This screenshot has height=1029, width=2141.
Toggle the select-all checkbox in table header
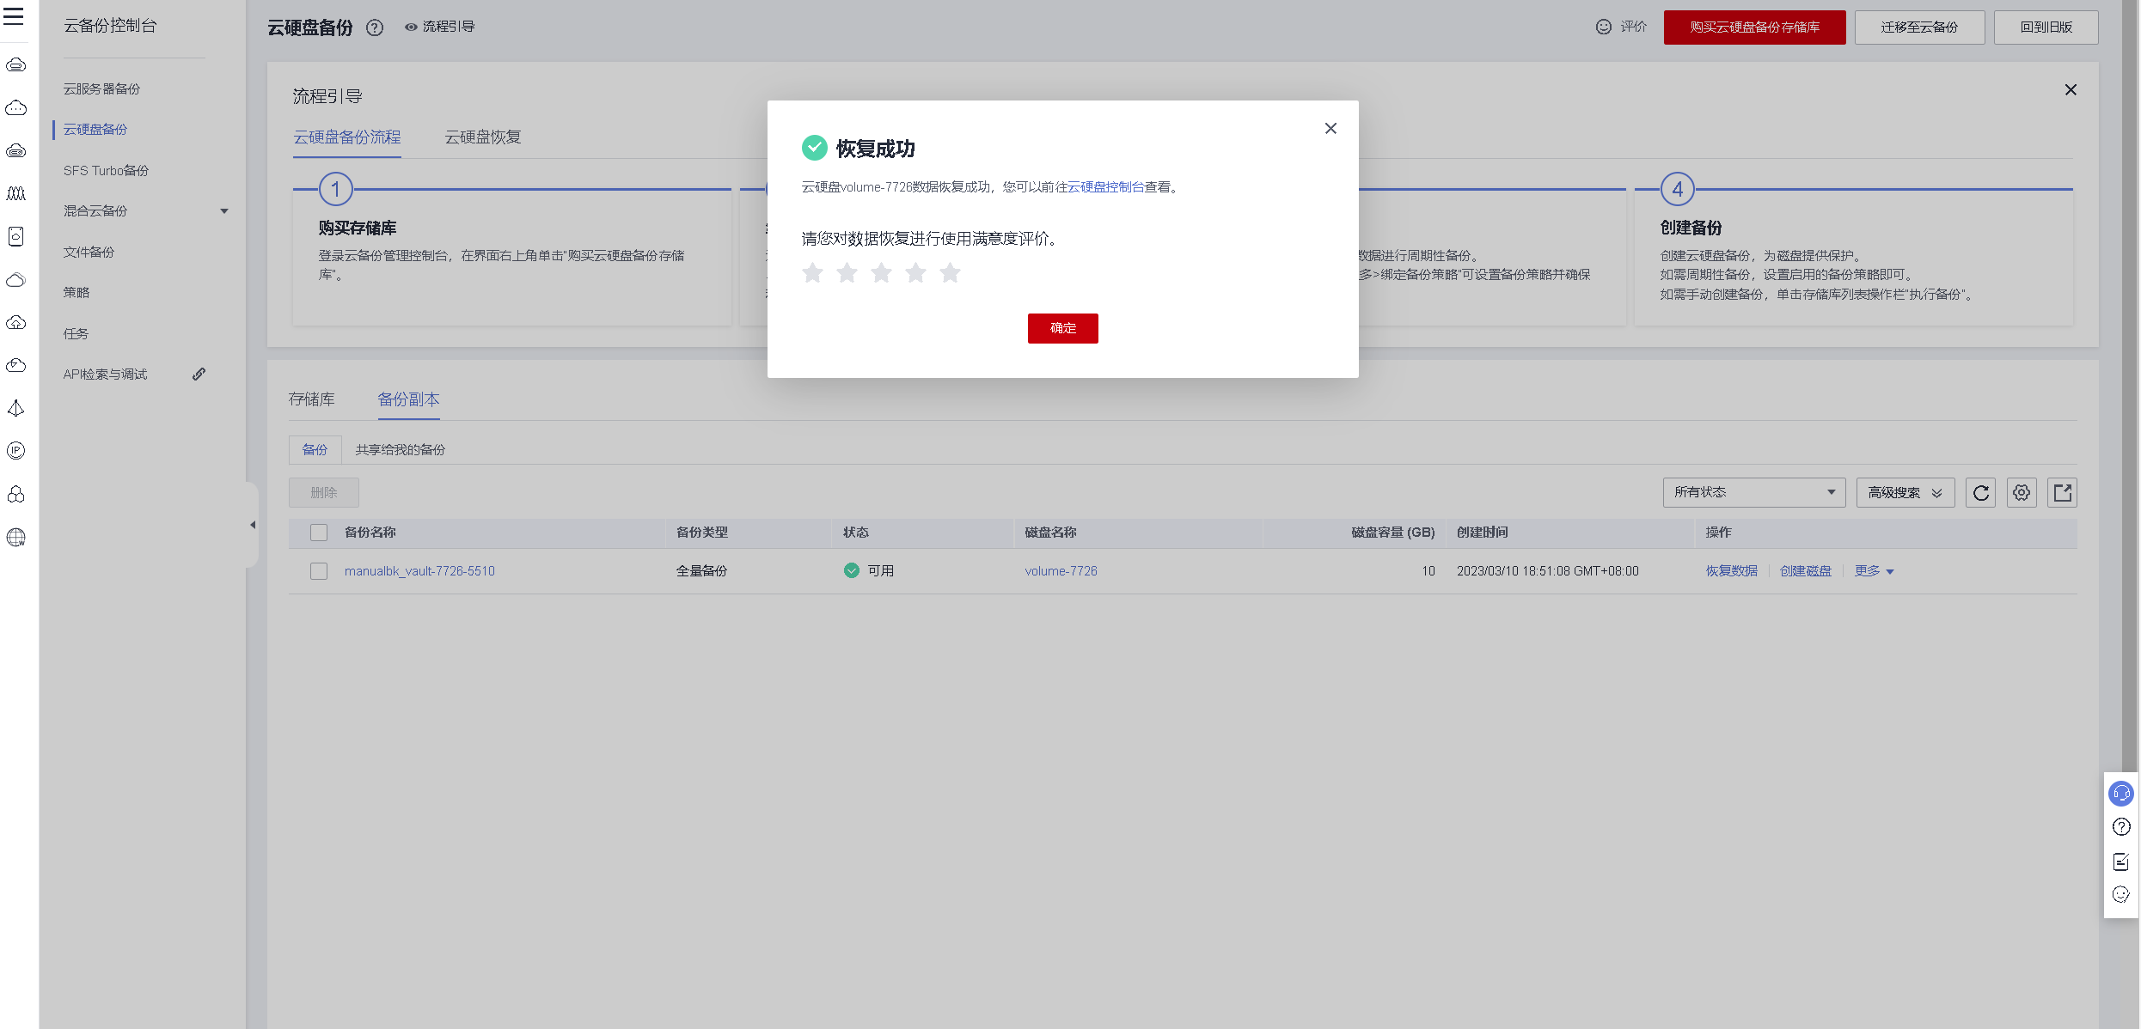pos(319,533)
